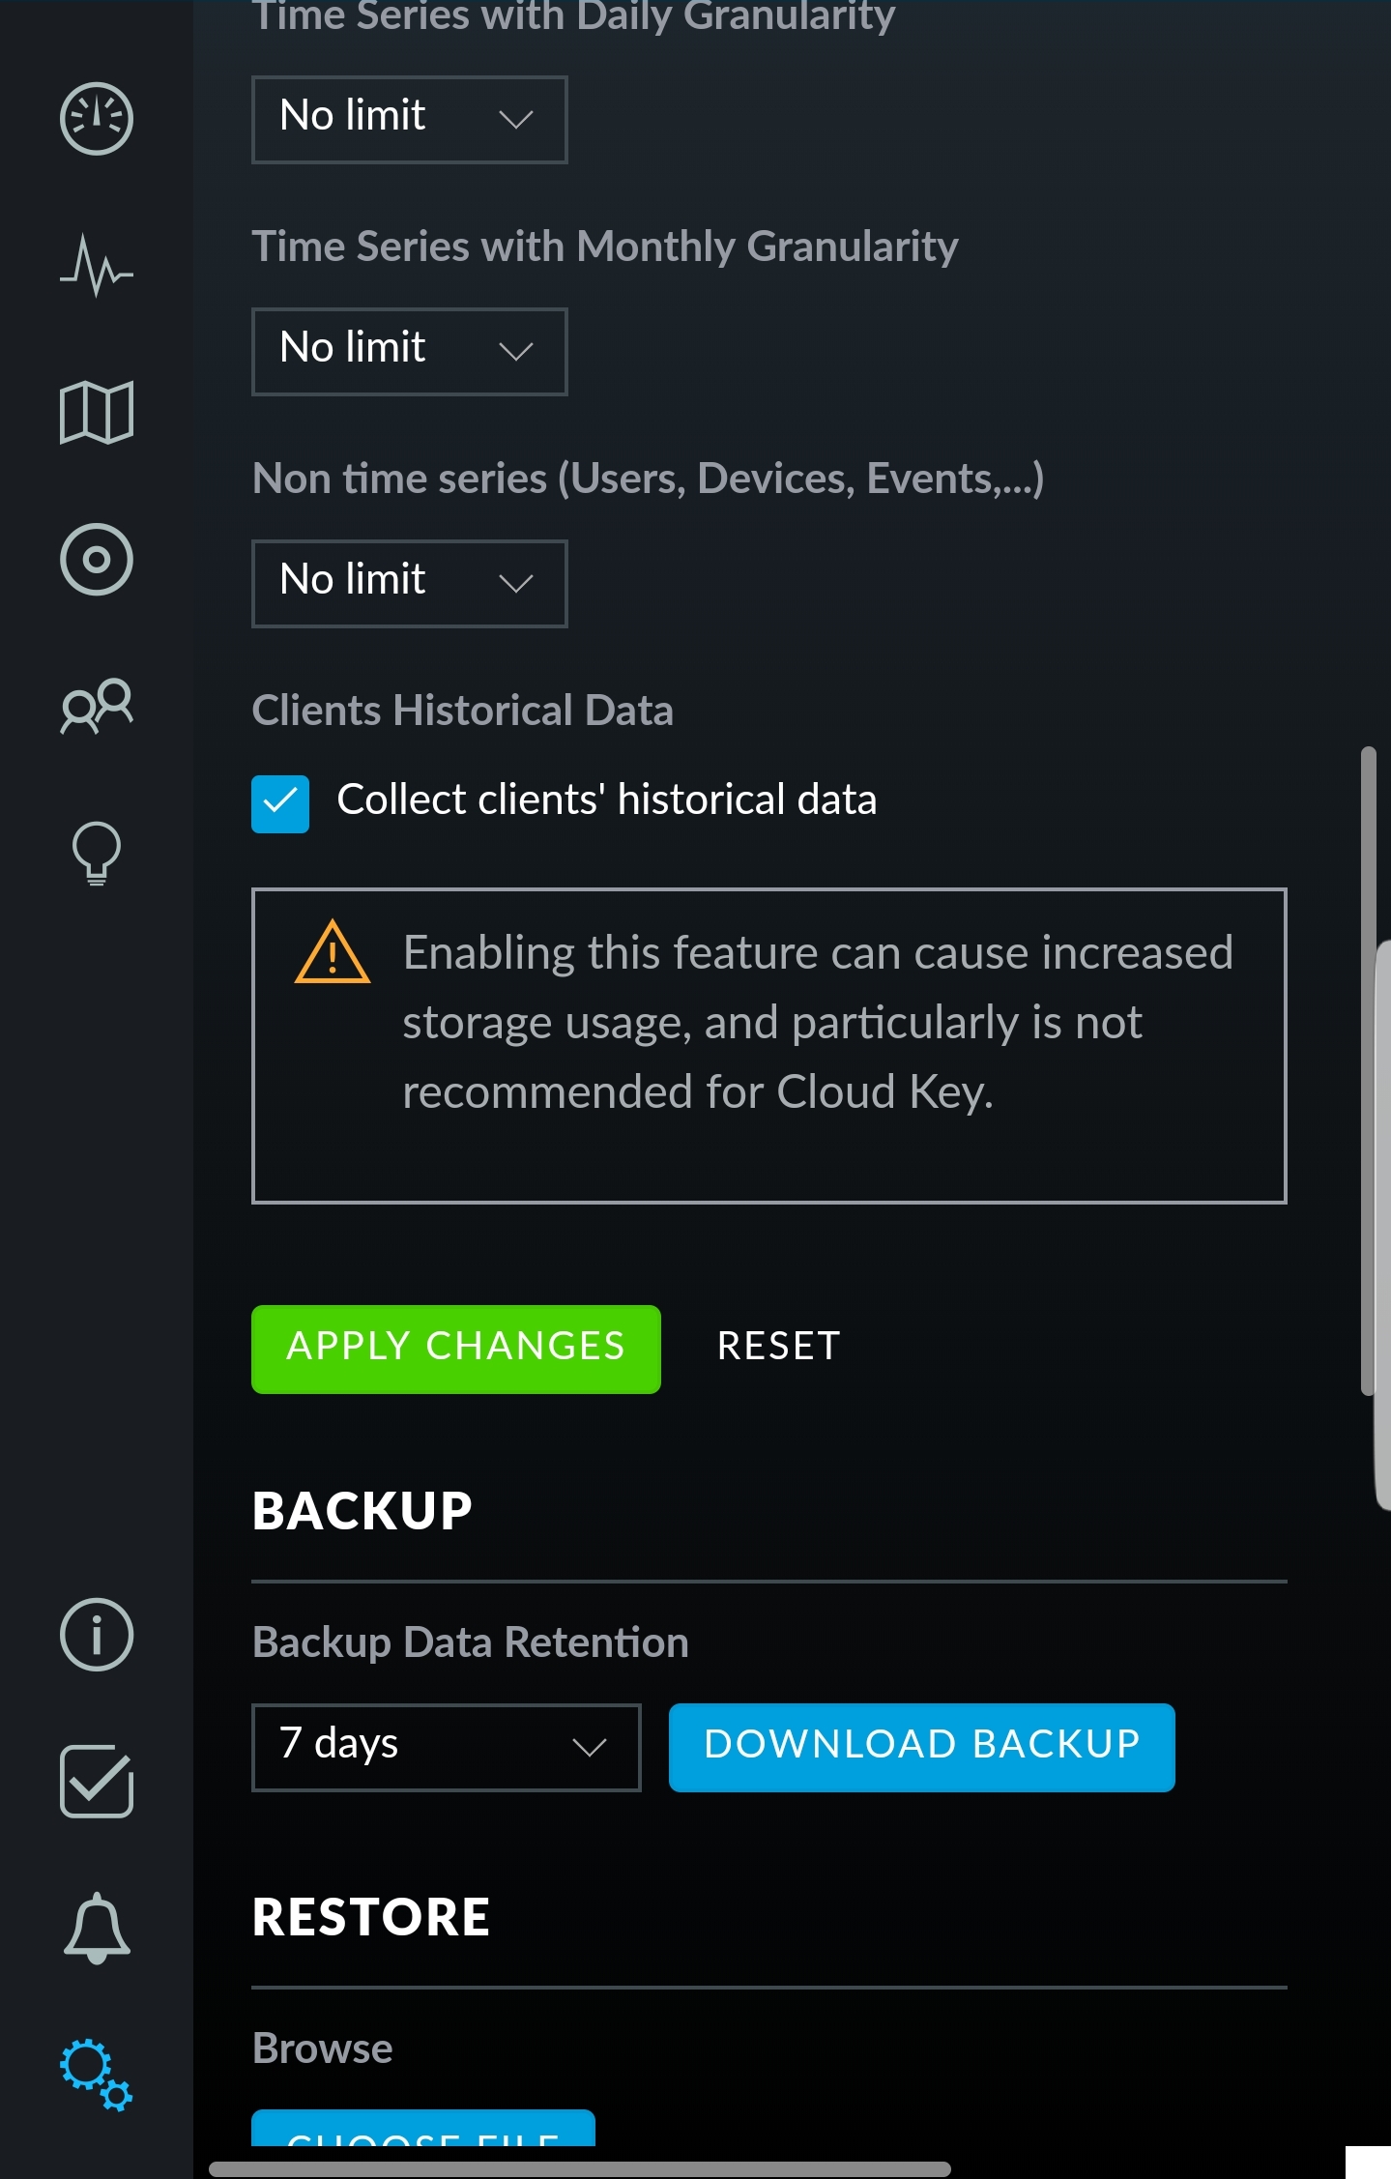Open the Map icon in sidebar
This screenshot has height=2179, width=1391.
pyautogui.click(x=97, y=413)
